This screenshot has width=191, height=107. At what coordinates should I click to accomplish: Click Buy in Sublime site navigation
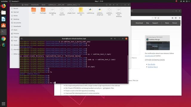[x=148, y=23]
